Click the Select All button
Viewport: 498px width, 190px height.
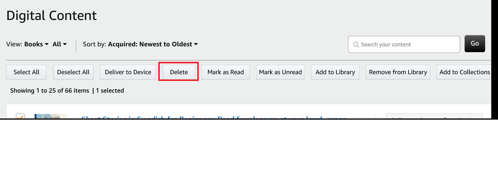tap(26, 72)
